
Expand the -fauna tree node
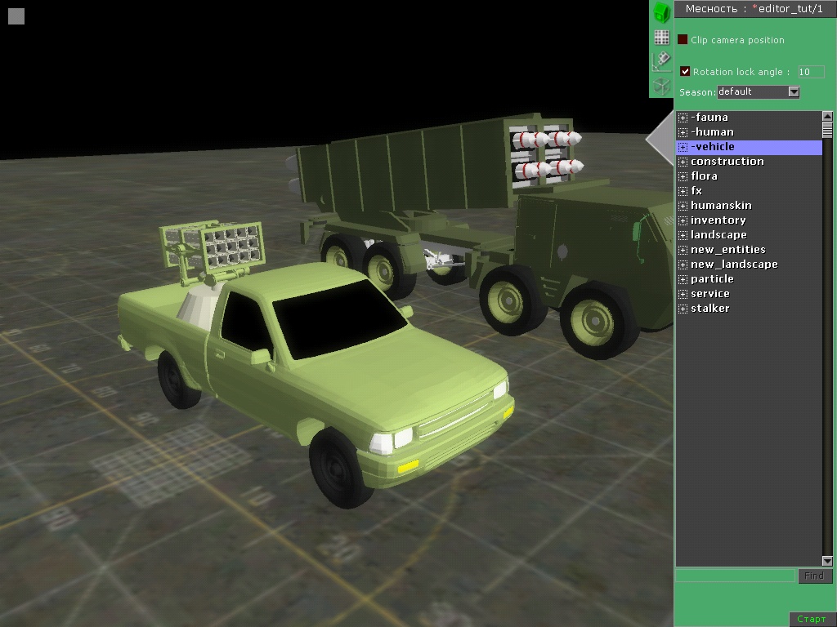tap(683, 118)
